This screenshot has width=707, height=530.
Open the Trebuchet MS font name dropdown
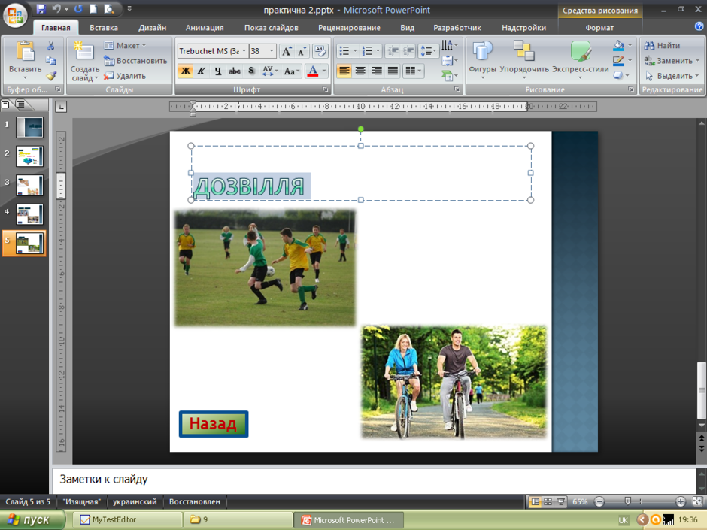click(x=244, y=51)
